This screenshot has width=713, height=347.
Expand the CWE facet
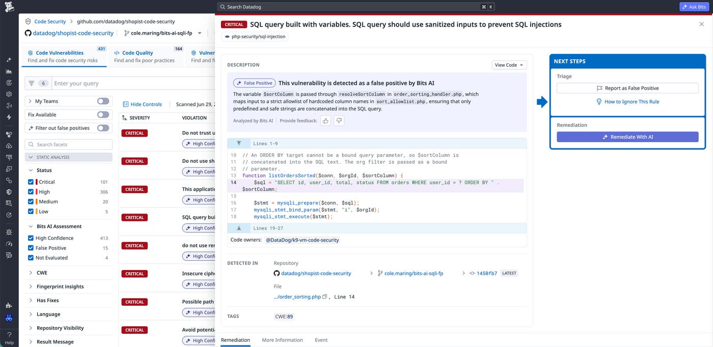point(31,273)
